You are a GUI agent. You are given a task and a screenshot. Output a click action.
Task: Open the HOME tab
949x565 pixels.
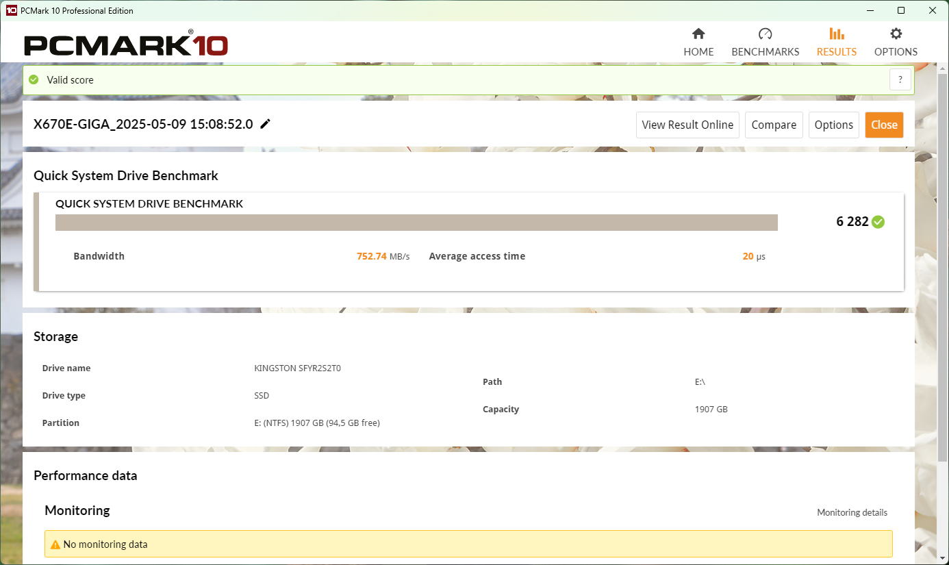(698, 42)
